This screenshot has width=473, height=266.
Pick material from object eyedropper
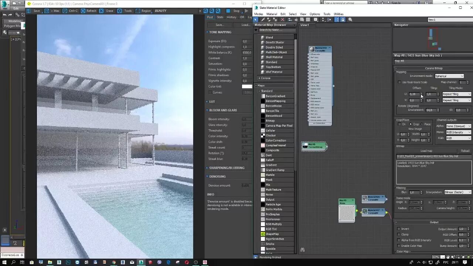(263, 20)
